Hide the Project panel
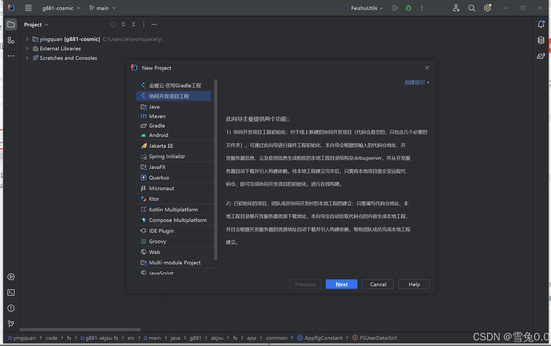The image size is (551, 346). (x=154, y=24)
